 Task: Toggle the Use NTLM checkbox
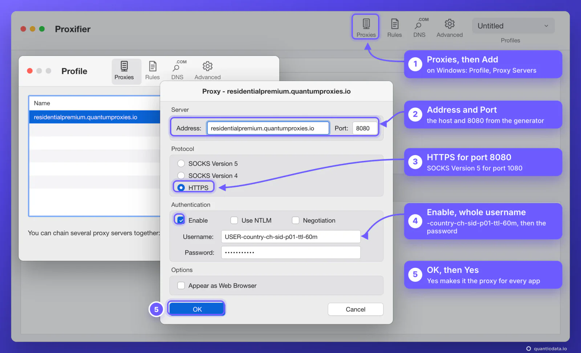point(234,220)
